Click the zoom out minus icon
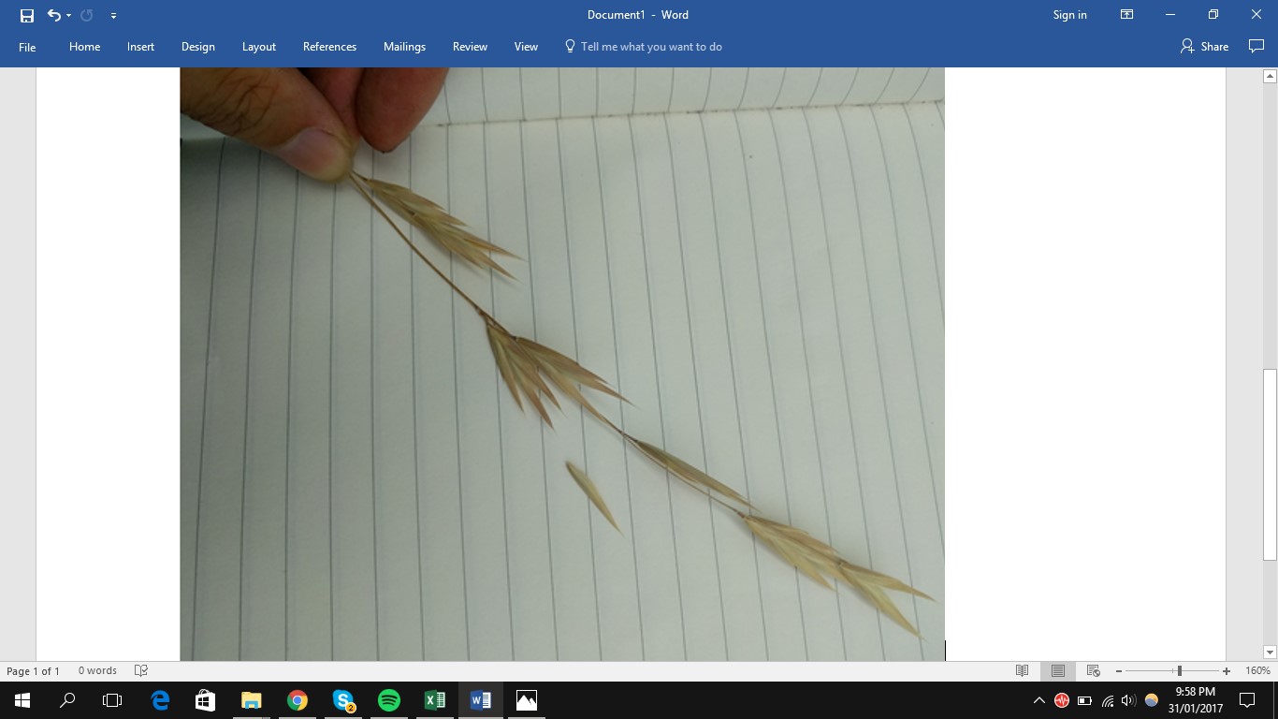 1119,671
